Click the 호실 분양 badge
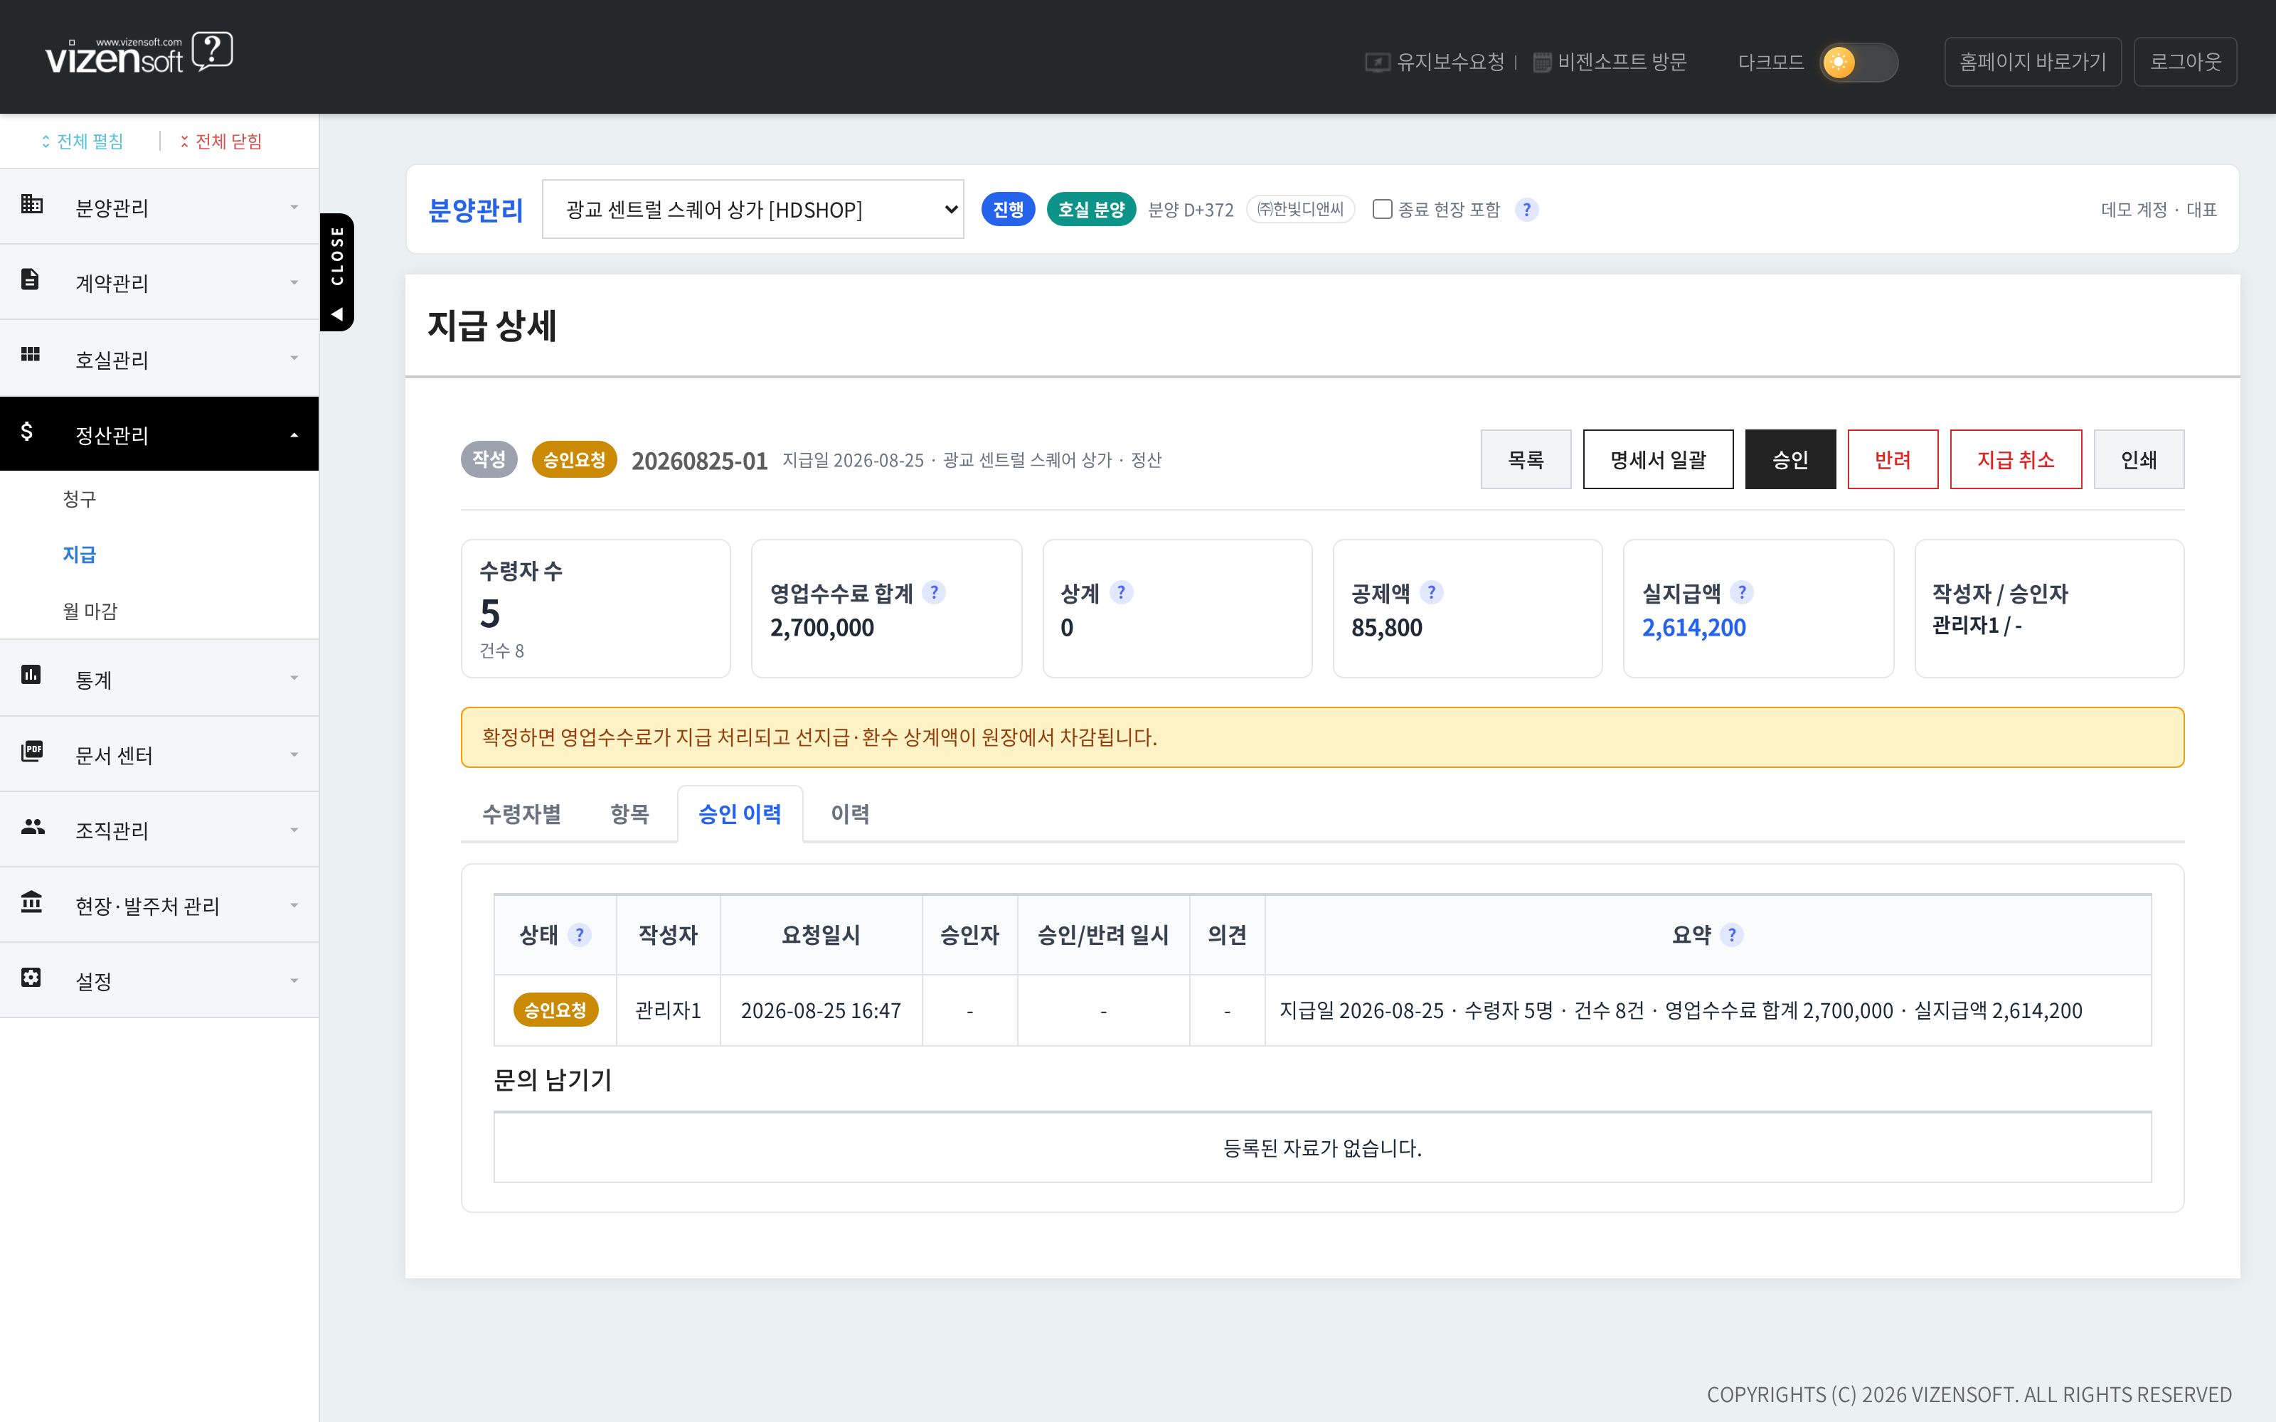The image size is (2276, 1422). [x=1091, y=209]
